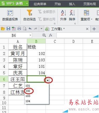
Task: Turn on AutoFilter (自动筛选)
Action: 29,15
